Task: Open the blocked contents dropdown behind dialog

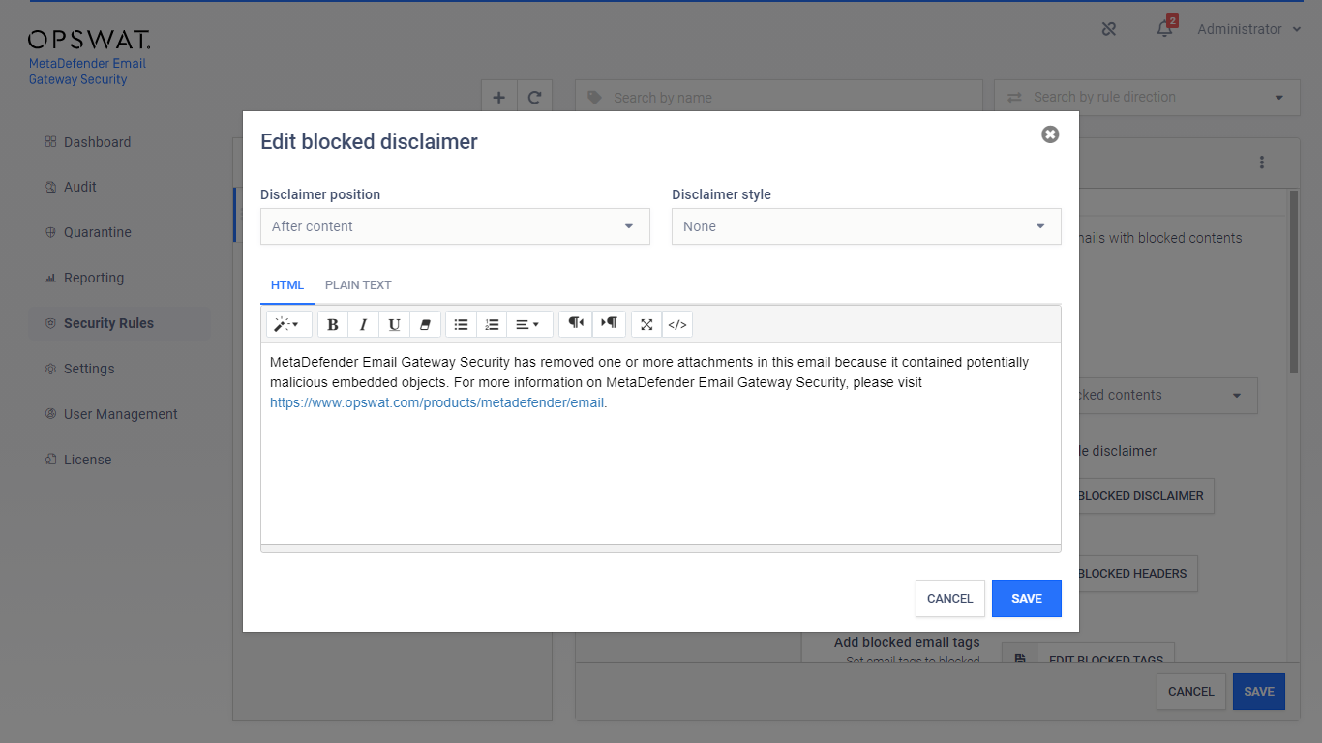Action: click(x=1168, y=395)
